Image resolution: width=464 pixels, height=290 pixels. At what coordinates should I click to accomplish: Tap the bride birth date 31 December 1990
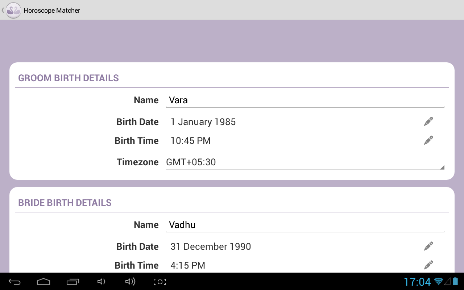tap(211, 247)
